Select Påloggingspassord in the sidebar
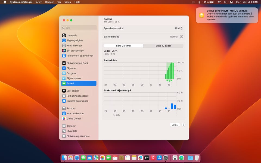 (79, 96)
